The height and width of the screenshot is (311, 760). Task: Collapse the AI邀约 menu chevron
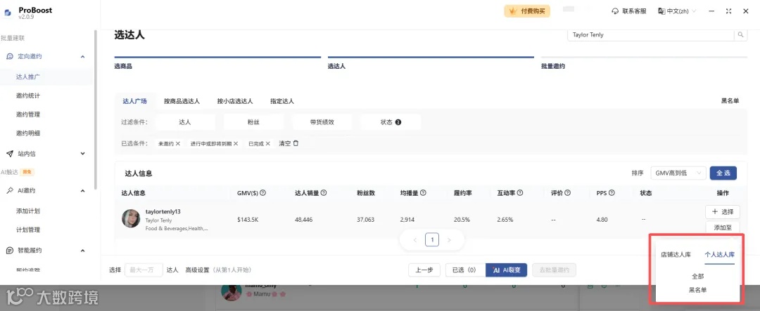[x=82, y=190]
